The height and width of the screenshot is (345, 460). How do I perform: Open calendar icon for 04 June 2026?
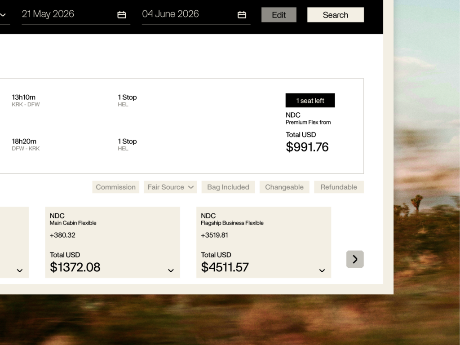(x=242, y=15)
